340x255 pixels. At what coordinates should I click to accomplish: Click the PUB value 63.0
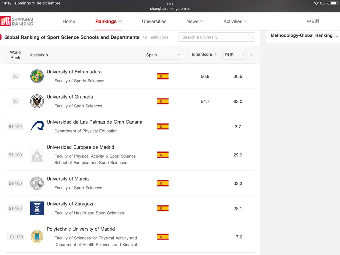pos(238,101)
